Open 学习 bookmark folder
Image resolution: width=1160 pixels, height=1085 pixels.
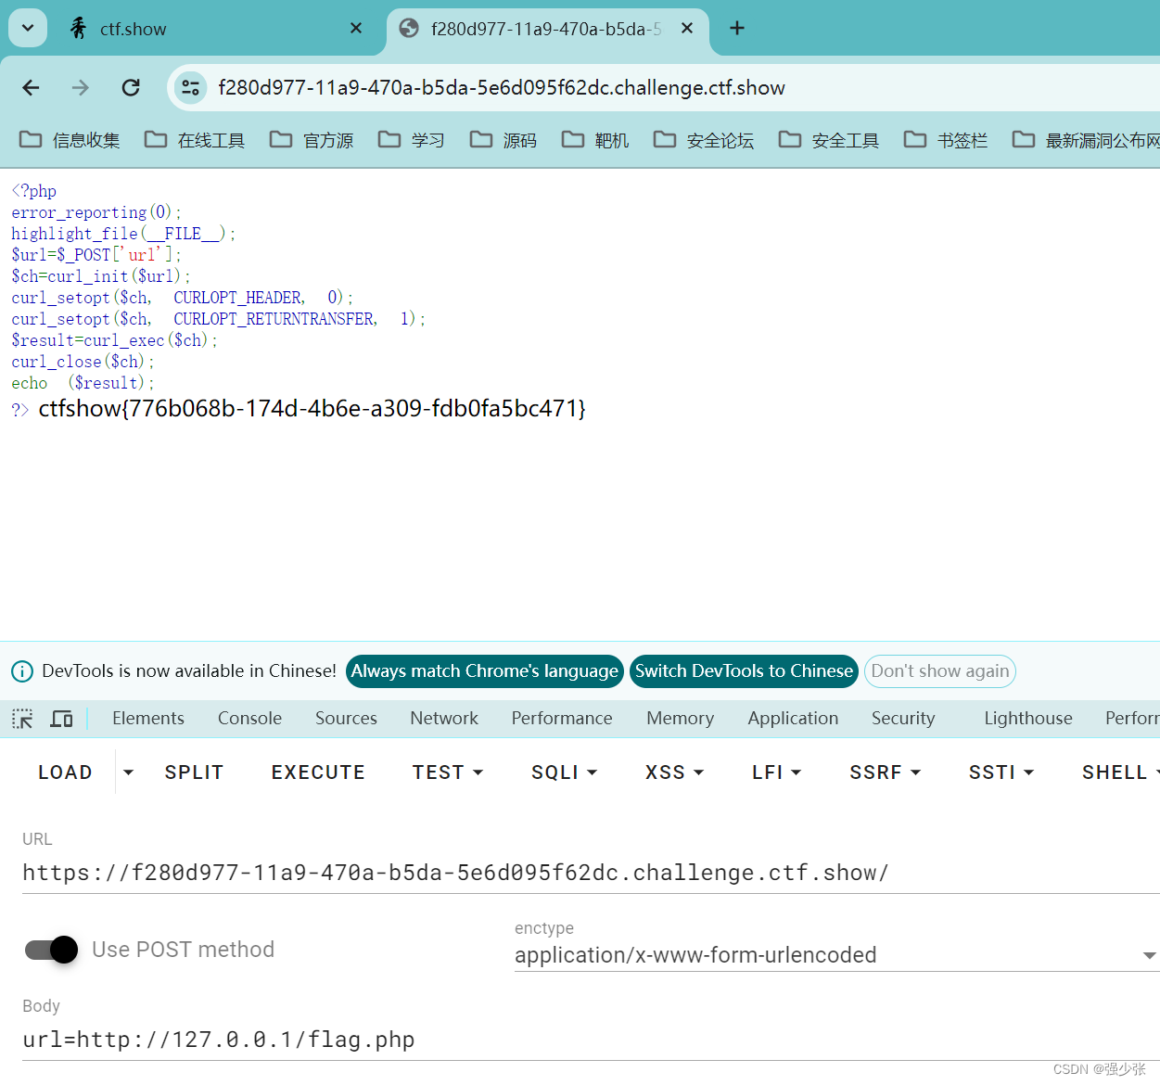tap(412, 140)
